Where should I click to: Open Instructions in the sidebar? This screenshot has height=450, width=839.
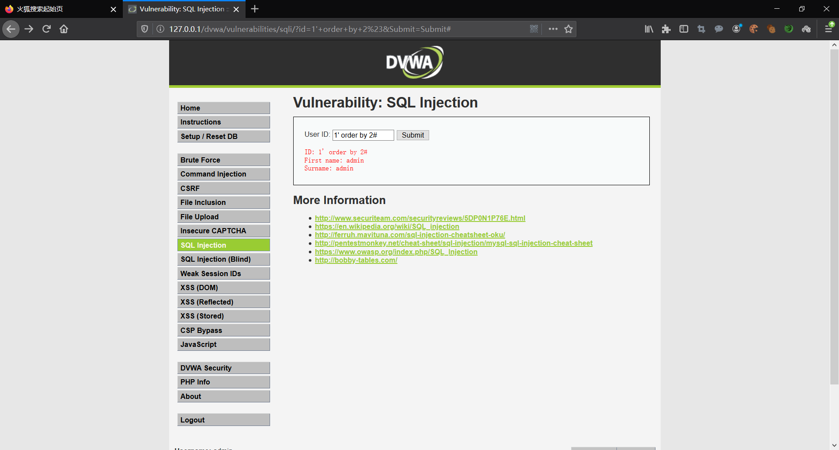(224, 122)
